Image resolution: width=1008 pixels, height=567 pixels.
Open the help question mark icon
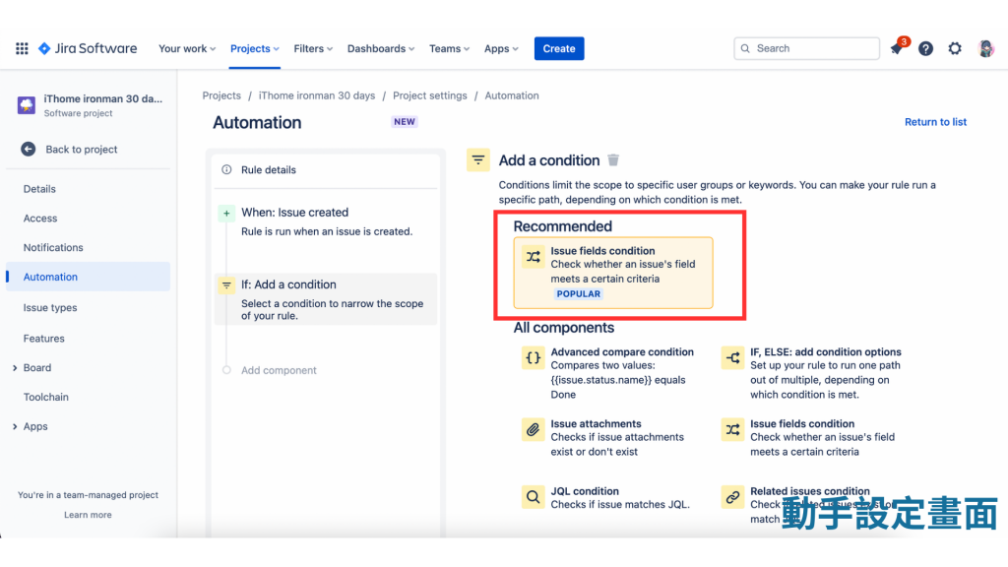pyautogui.click(x=925, y=48)
